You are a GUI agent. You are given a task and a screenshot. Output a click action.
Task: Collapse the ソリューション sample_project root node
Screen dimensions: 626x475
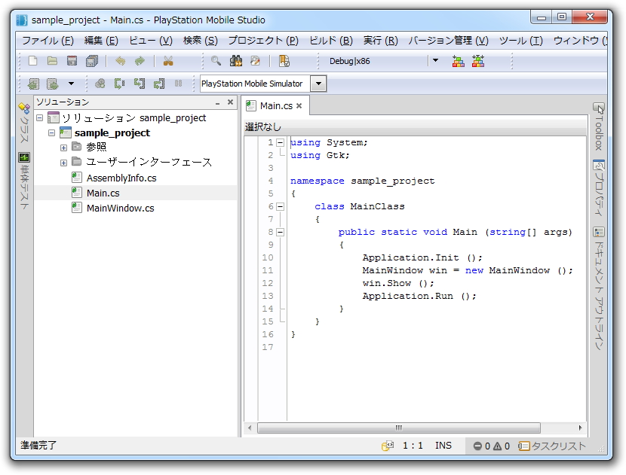[39, 118]
